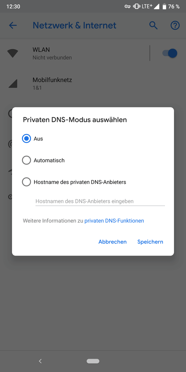Select the Automatisch radio option

point(26,161)
